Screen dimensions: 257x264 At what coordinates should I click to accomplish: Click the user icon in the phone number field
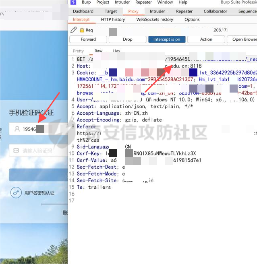(x=17, y=129)
